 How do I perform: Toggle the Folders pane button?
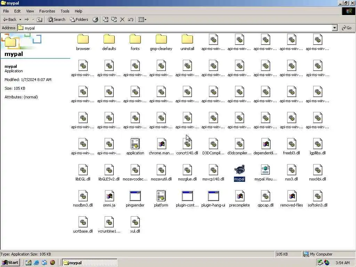pyautogui.click(x=79, y=19)
